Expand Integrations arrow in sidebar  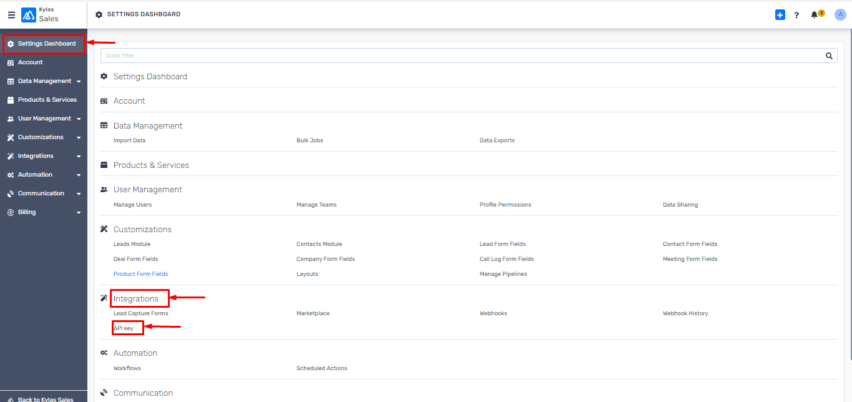pyautogui.click(x=79, y=157)
